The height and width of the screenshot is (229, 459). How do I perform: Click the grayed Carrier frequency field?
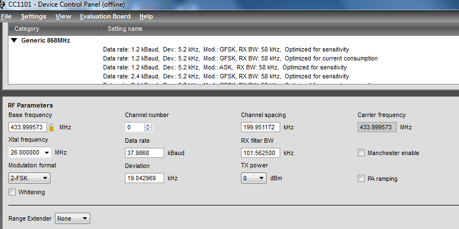pyautogui.click(x=377, y=127)
